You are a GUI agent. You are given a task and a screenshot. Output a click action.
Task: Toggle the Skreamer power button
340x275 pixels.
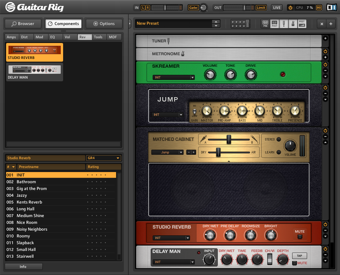pyautogui.click(x=325, y=64)
